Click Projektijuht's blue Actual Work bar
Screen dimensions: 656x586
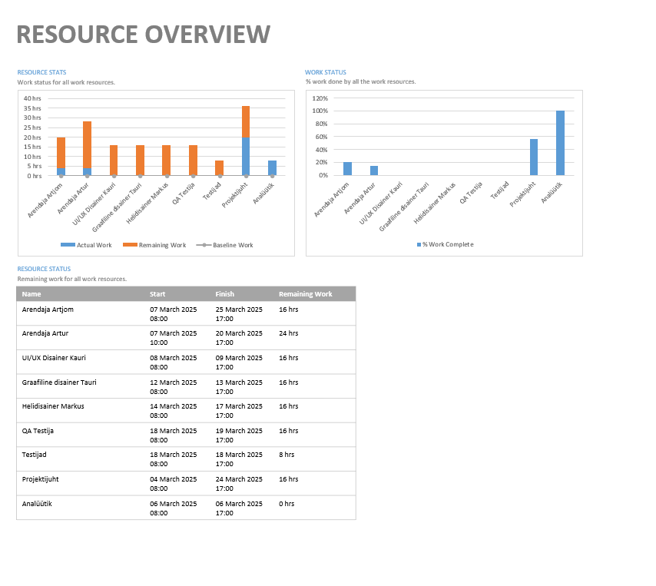[246, 157]
